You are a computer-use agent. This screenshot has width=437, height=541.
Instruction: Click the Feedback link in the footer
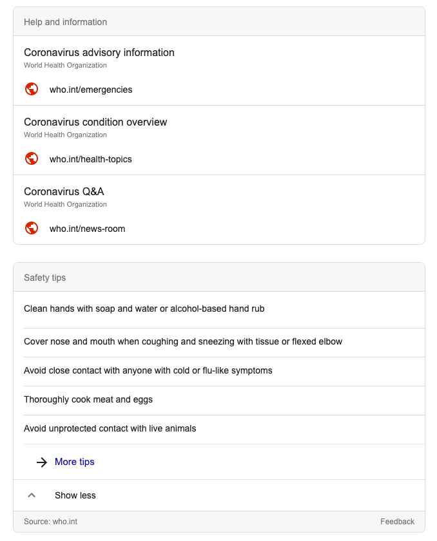pos(397,522)
